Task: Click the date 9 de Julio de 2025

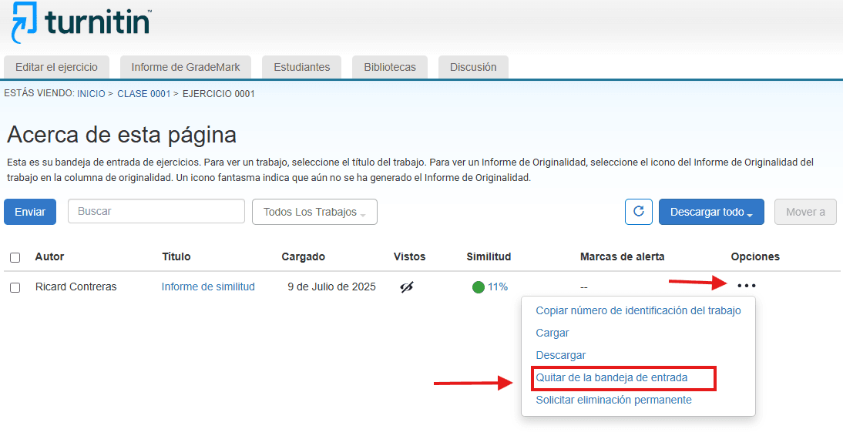Action: click(331, 287)
